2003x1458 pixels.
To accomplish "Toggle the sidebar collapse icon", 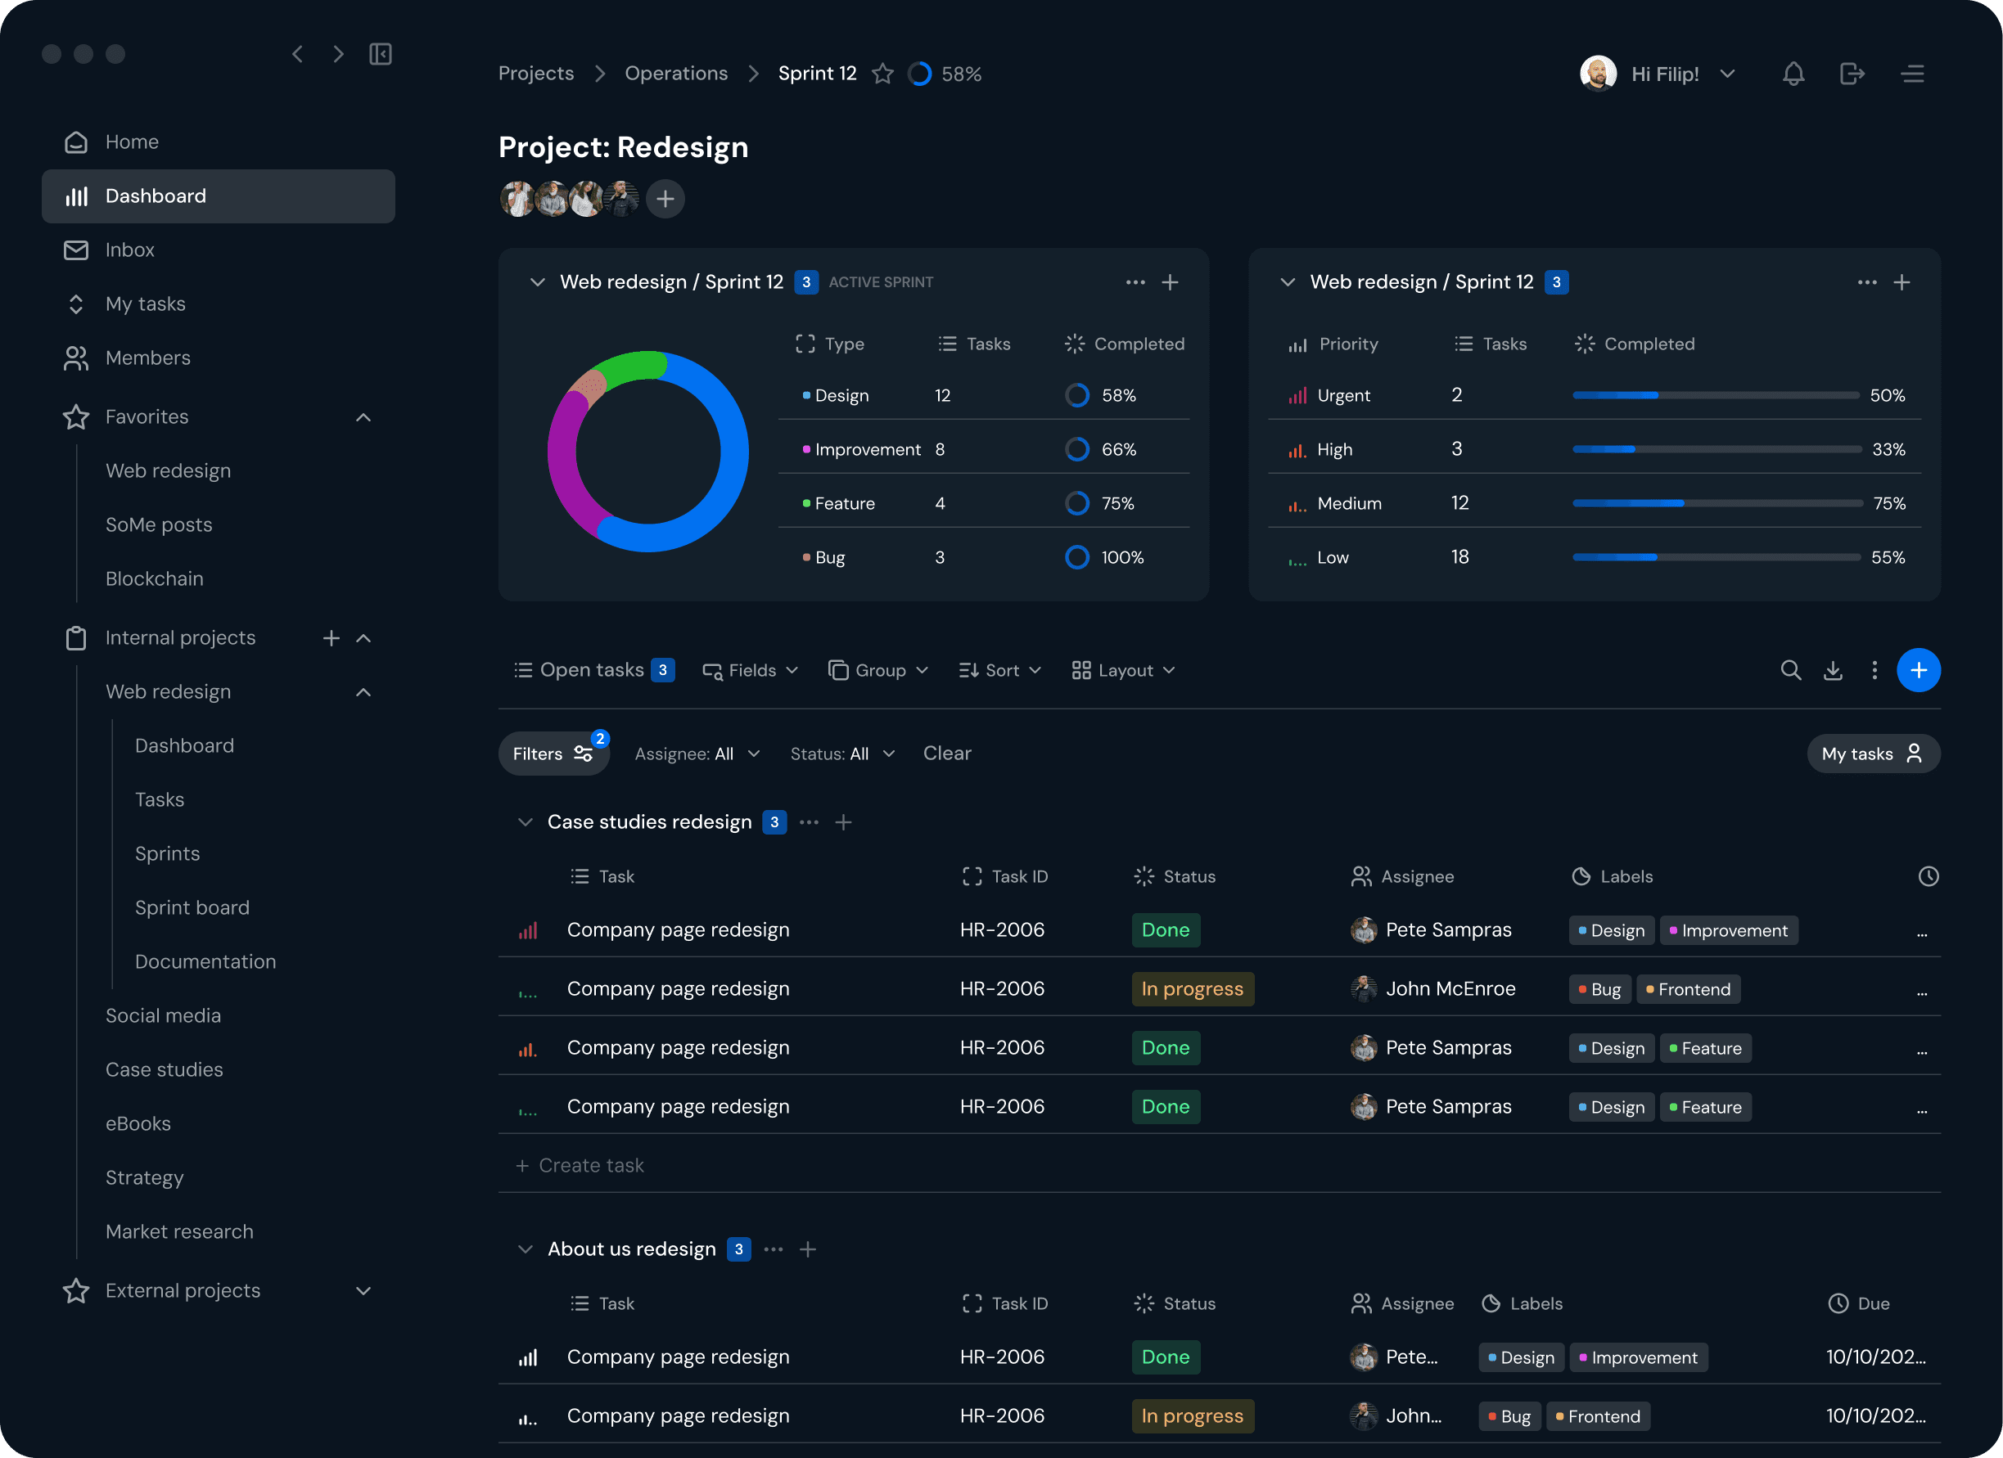I will click(381, 54).
